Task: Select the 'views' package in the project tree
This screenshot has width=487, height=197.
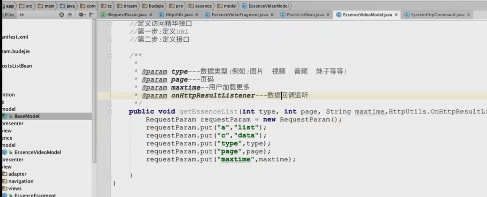Action: (15, 188)
